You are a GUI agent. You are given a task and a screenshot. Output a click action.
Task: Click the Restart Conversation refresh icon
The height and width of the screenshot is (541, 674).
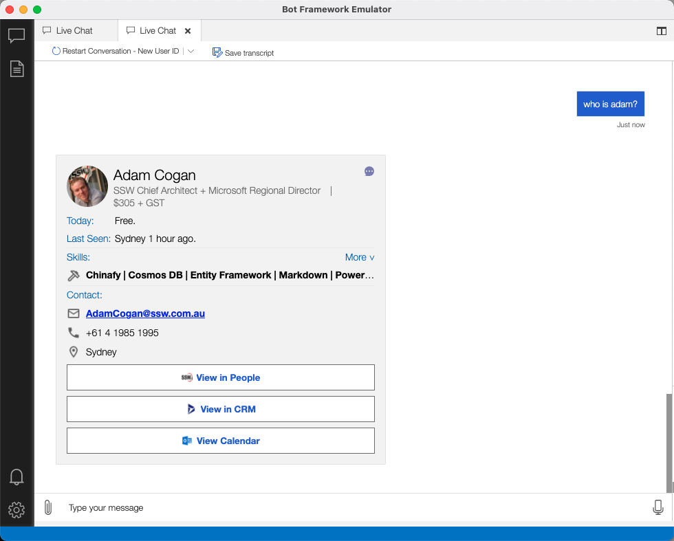coord(56,51)
